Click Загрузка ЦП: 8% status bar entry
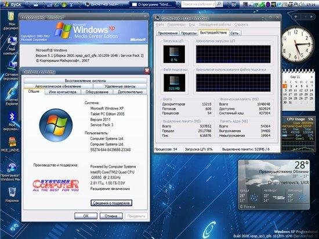 click(x=198, y=149)
